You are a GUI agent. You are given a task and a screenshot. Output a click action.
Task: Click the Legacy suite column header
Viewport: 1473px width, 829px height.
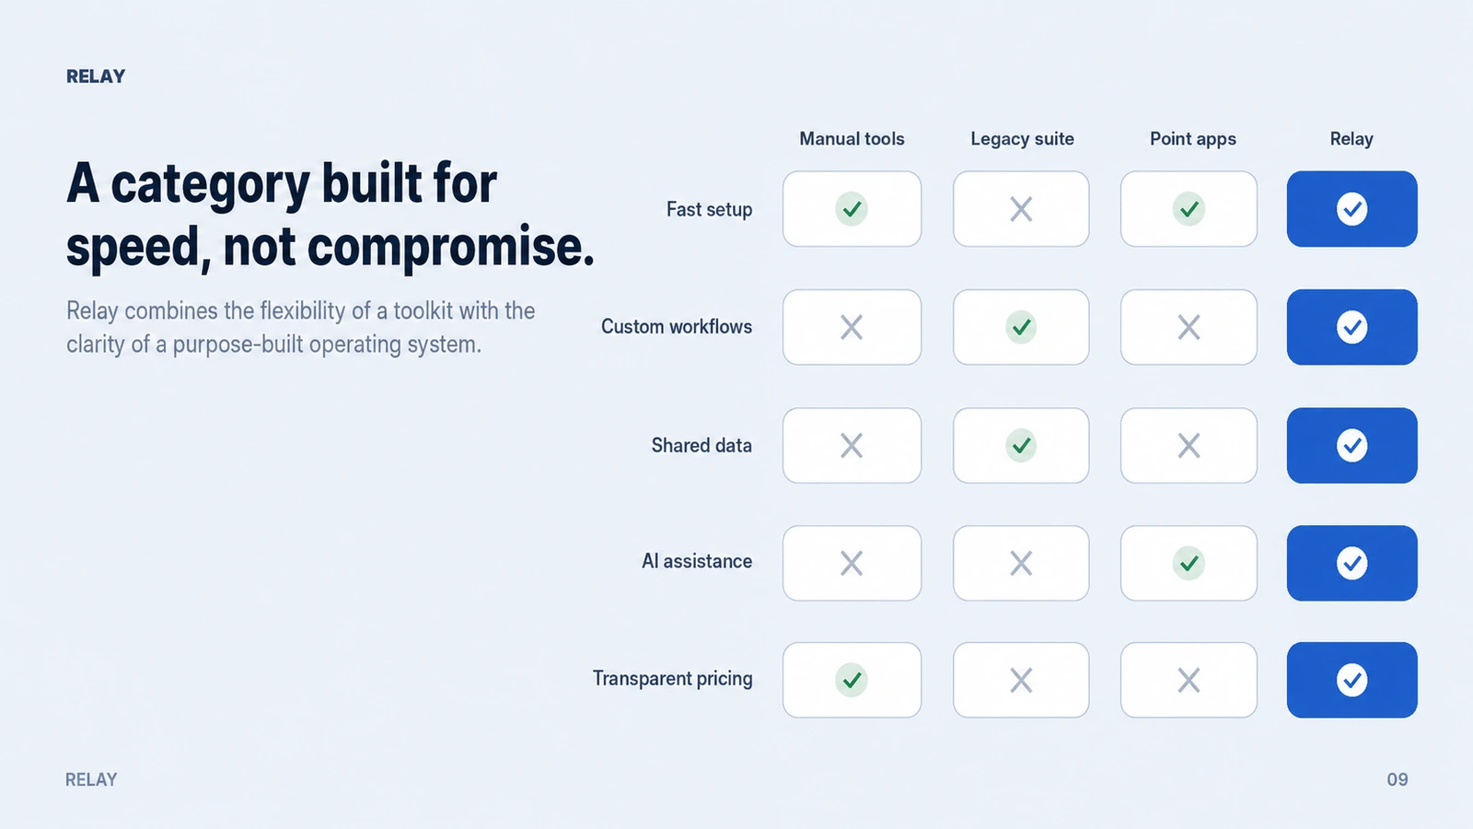[1022, 139]
